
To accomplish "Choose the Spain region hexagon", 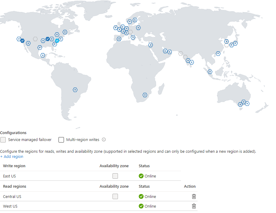I will click(x=119, y=39).
